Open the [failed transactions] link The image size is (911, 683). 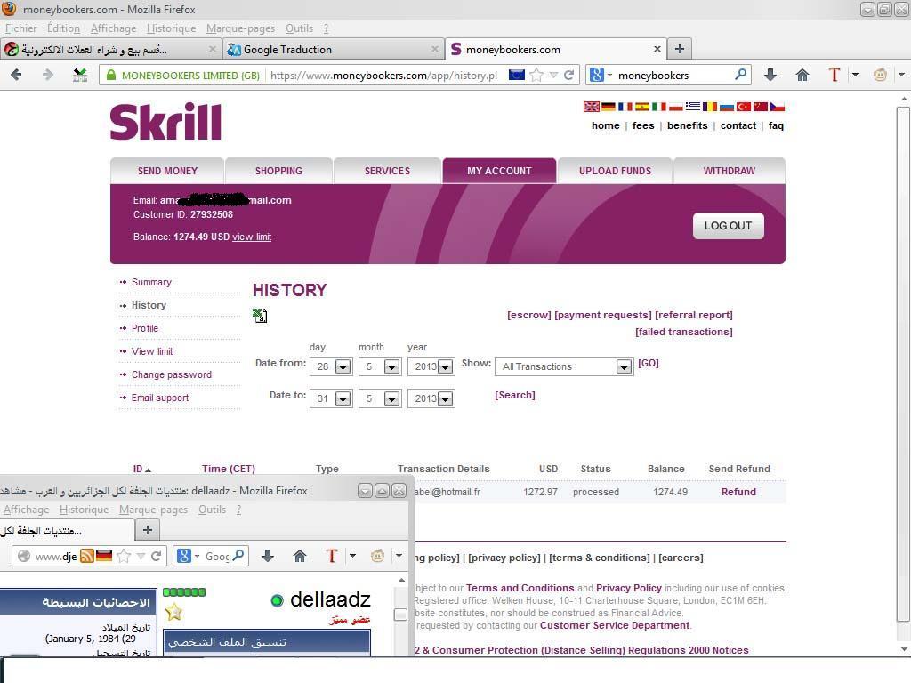(x=684, y=332)
